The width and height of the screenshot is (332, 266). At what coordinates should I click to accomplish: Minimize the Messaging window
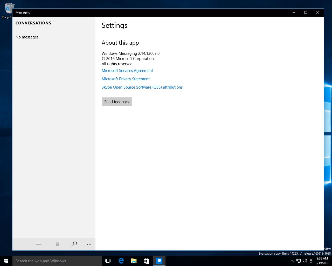pos(294,12)
